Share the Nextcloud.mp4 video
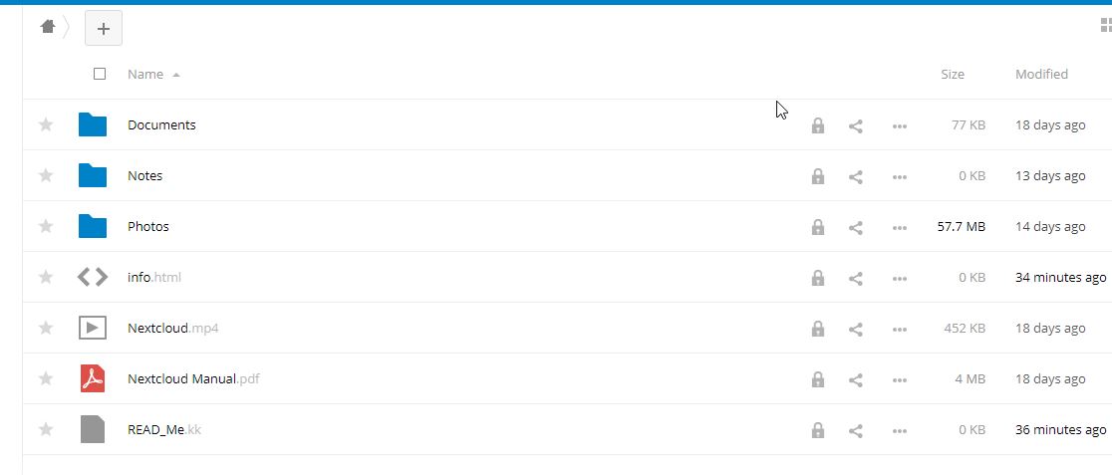 tap(856, 329)
